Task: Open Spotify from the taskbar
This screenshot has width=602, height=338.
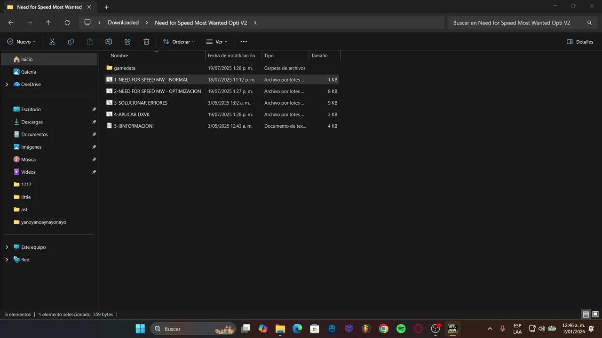Action: click(x=401, y=329)
